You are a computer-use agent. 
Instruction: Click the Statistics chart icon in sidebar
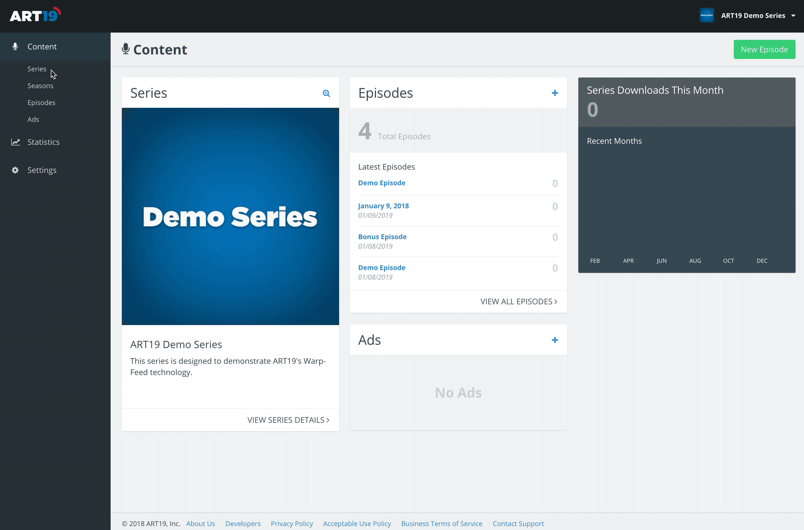point(15,142)
